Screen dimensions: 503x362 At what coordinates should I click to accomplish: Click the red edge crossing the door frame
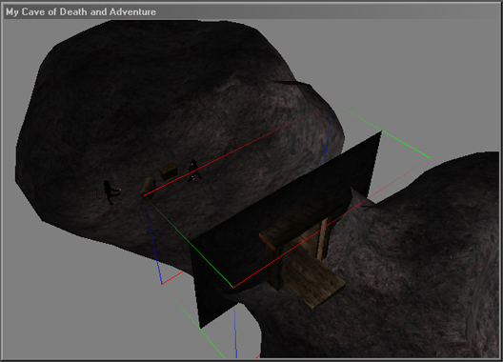pyautogui.click(x=300, y=243)
